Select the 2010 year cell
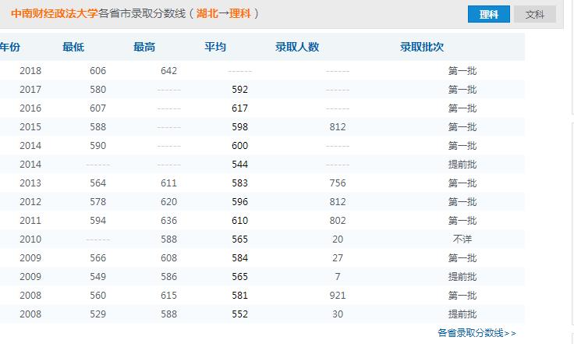The width and height of the screenshot is (574, 344). [x=30, y=239]
